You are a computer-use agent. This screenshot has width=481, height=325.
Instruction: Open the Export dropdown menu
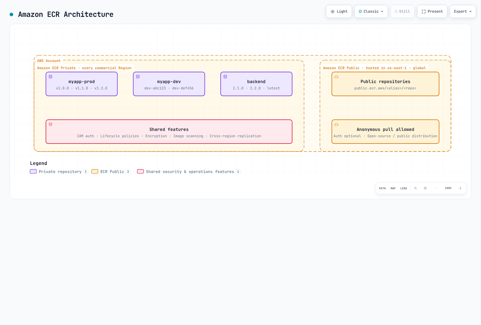tap(463, 11)
